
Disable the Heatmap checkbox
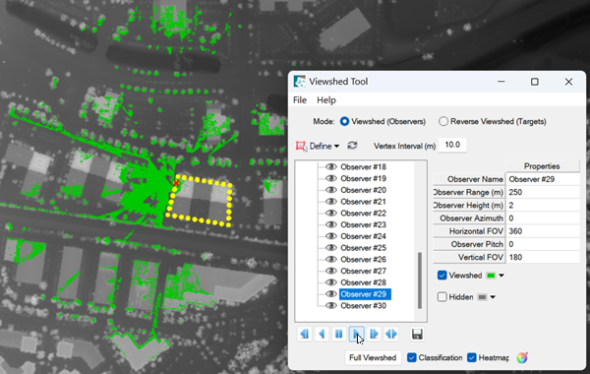pyautogui.click(x=471, y=357)
